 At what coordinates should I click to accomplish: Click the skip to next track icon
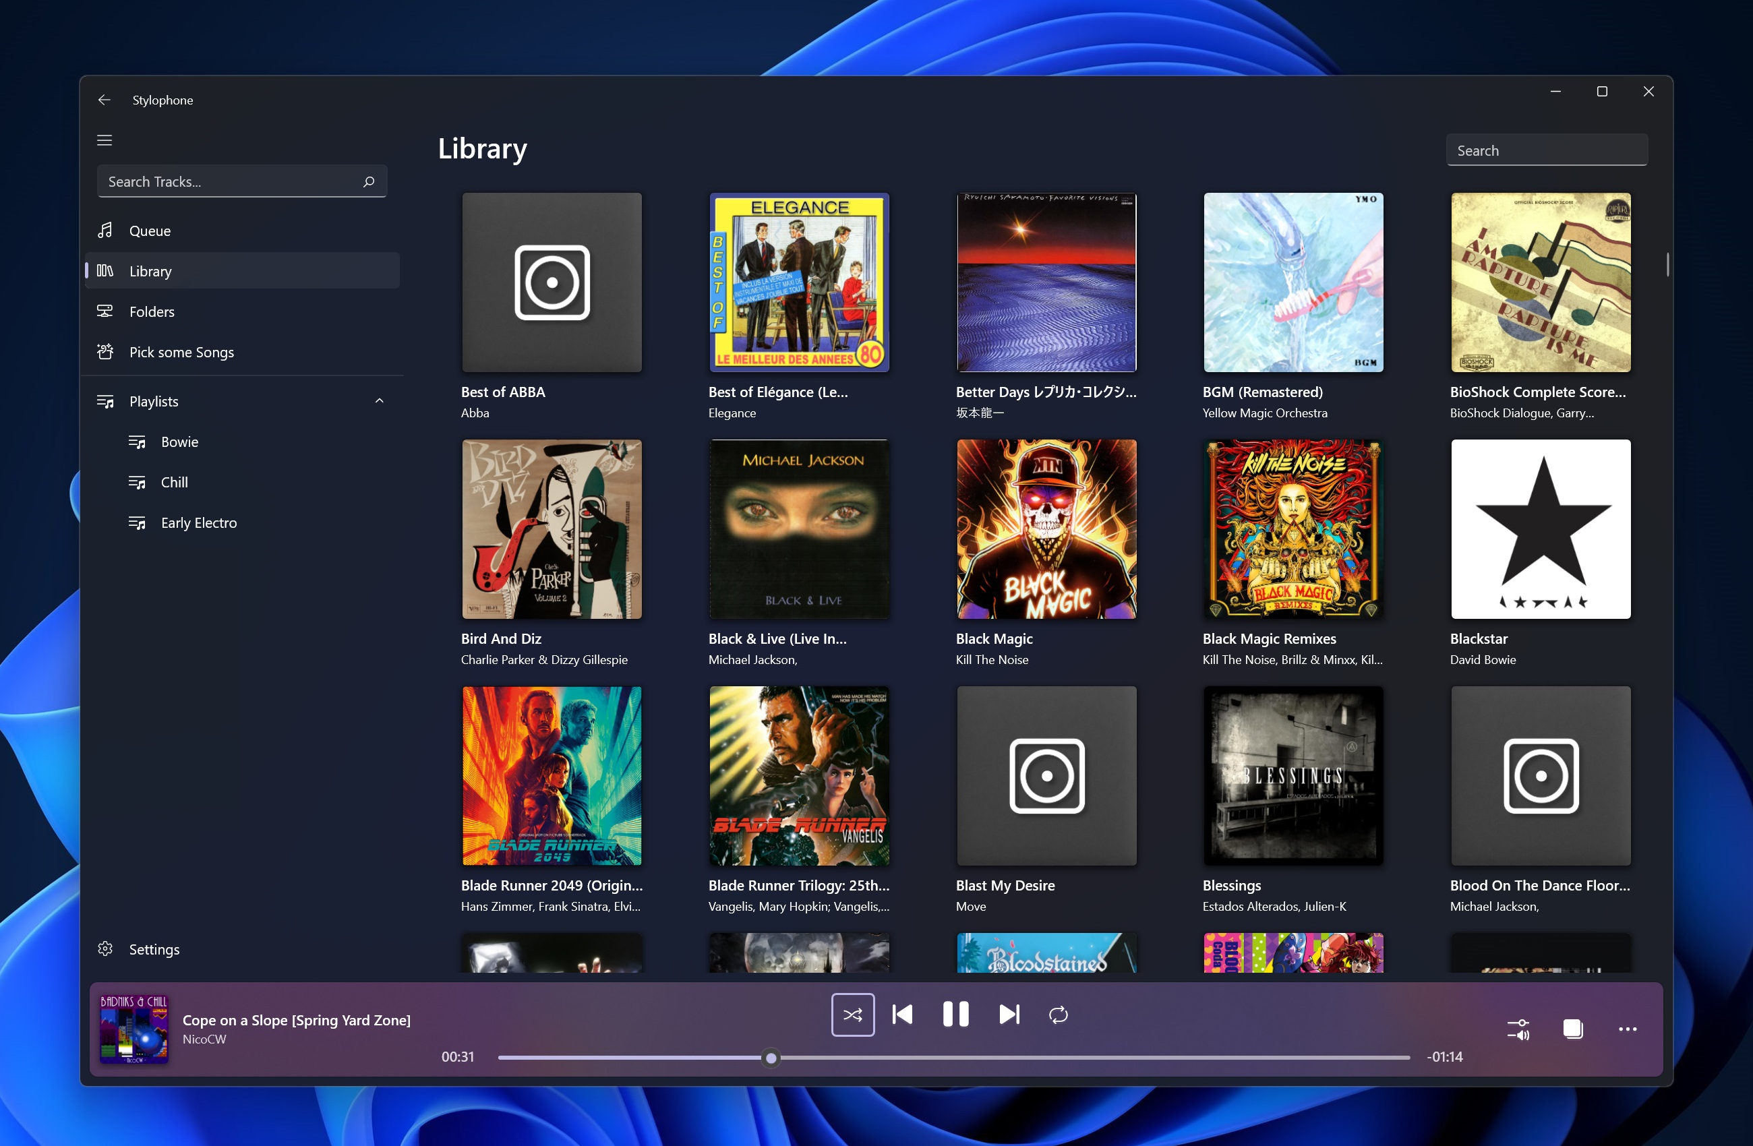1007,1013
